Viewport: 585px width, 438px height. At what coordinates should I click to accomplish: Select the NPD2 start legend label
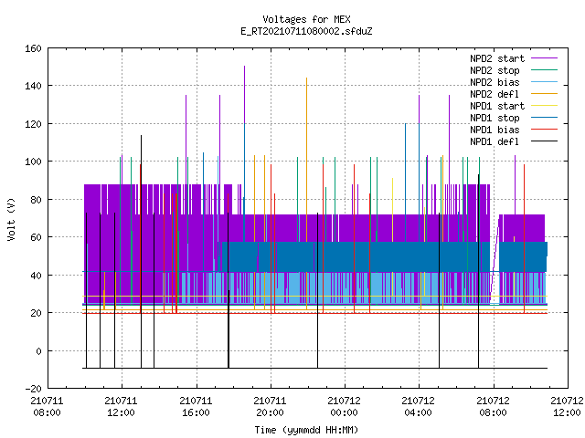[x=497, y=58]
